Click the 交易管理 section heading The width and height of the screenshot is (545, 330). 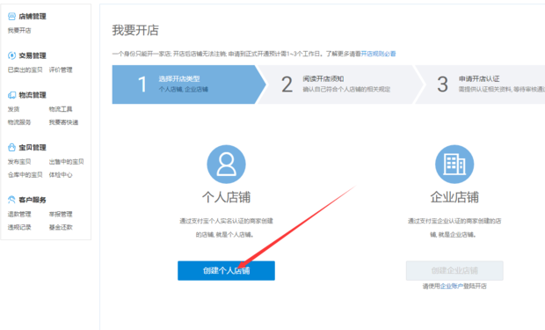point(33,55)
